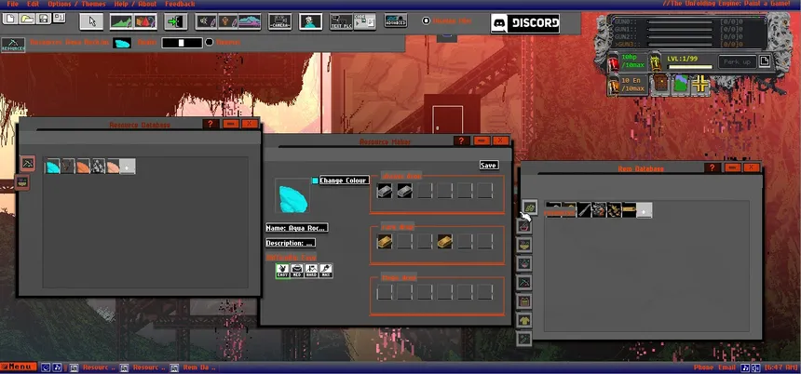Open help for Item Database window
Viewport: 801px width, 374px height.
coord(713,167)
